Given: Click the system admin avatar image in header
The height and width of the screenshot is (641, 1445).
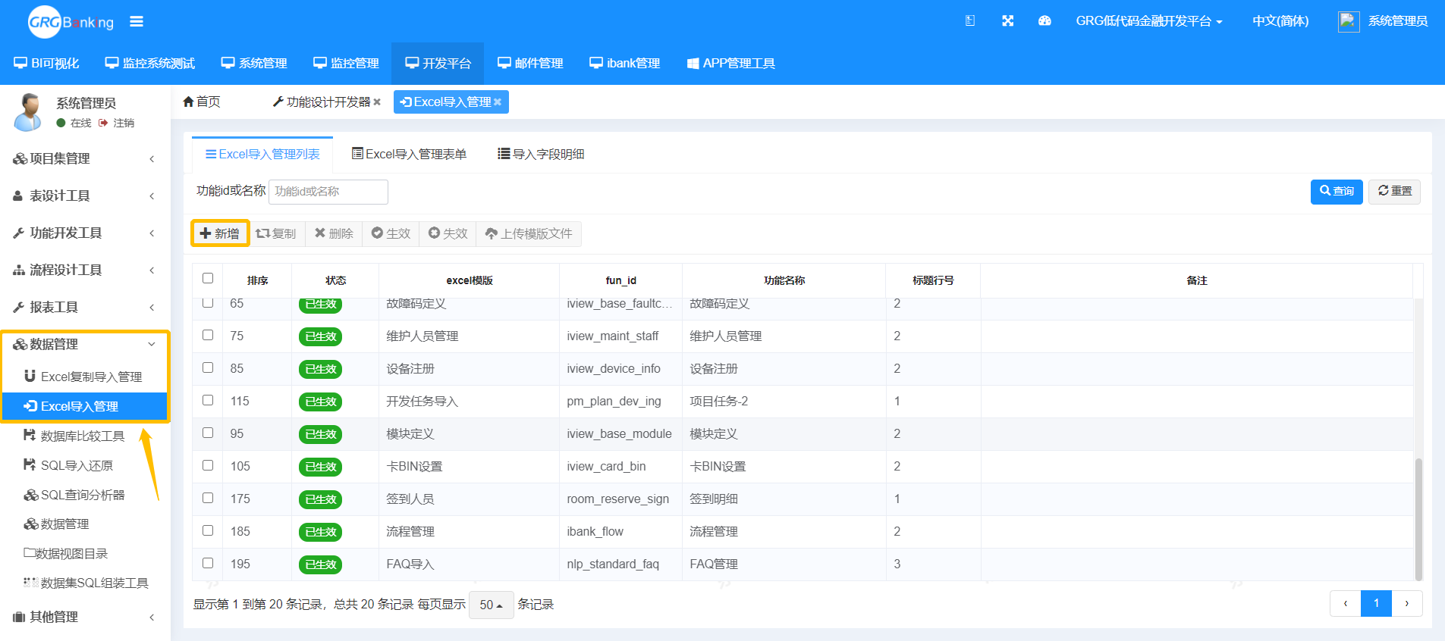Looking at the screenshot, I should 1349,21.
